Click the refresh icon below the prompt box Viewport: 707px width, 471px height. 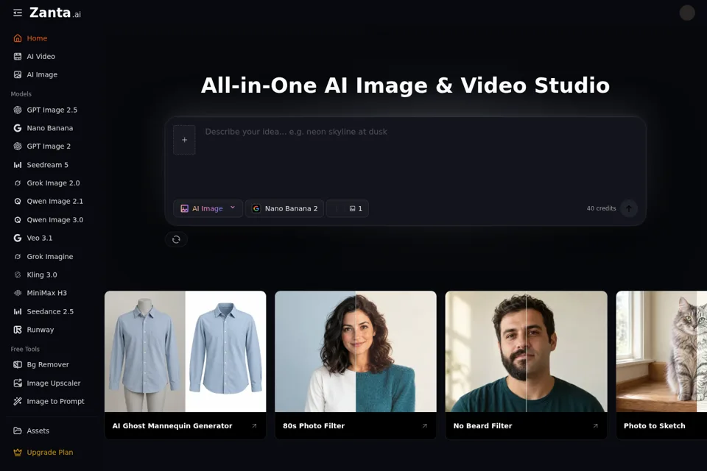click(176, 239)
